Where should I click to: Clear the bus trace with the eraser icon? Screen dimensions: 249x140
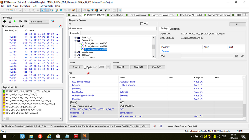pyautogui.click(x=60, y=26)
